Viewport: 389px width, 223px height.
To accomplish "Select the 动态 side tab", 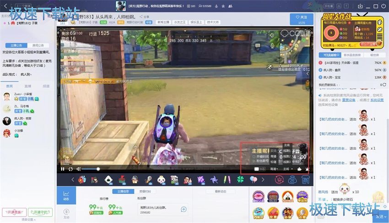I will pyautogui.click(x=66, y=195).
